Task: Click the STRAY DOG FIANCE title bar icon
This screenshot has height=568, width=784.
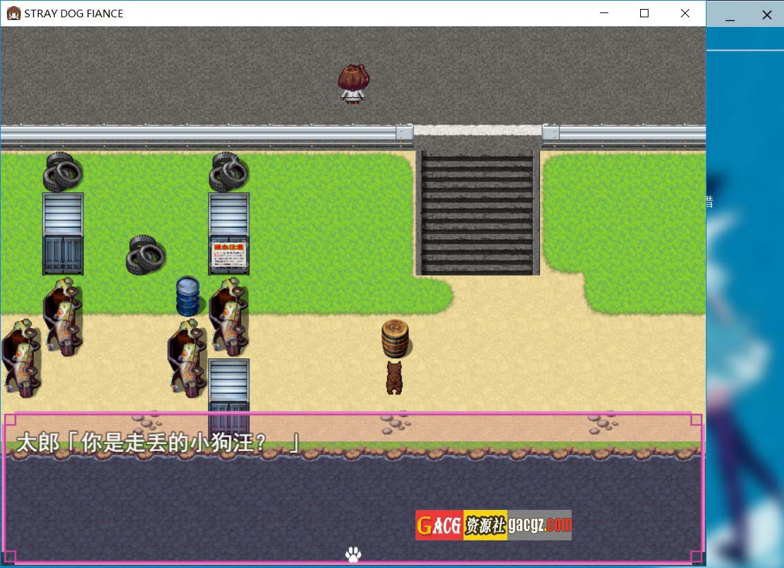Action: 13,13
